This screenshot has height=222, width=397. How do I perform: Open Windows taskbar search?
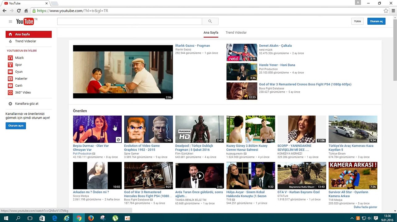coord(18,218)
